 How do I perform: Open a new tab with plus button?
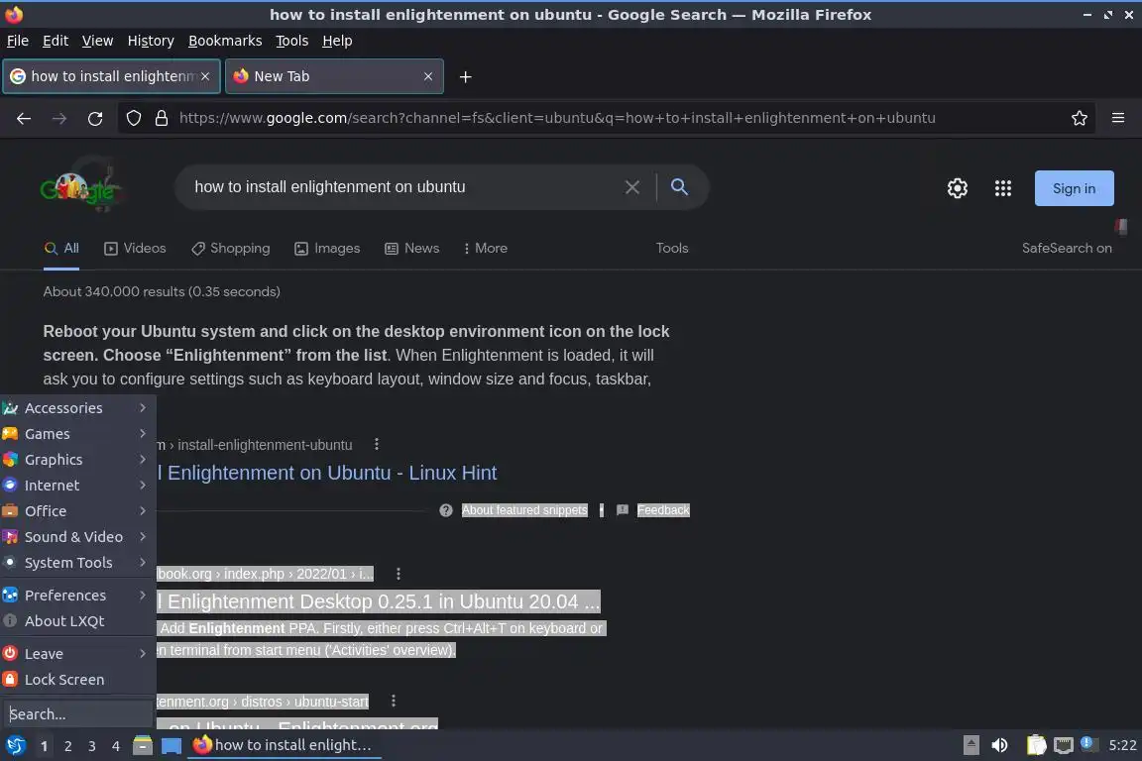point(465,76)
